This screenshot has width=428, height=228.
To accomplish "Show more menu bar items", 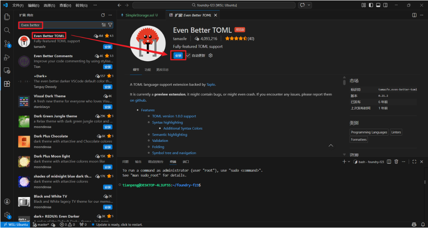I will click(95, 5).
